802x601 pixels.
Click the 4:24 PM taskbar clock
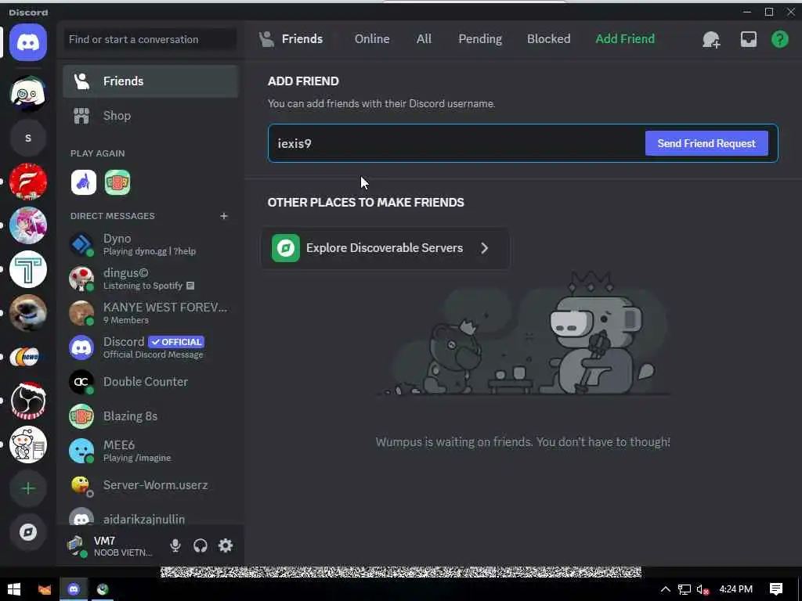(x=735, y=589)
